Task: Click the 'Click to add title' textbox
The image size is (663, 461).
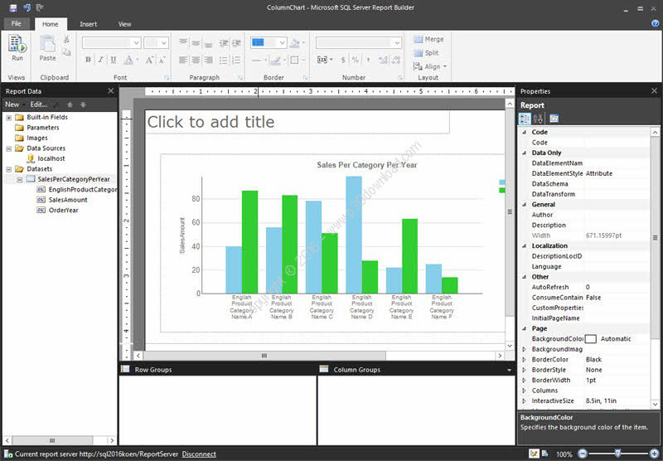Action: (298, 122)
